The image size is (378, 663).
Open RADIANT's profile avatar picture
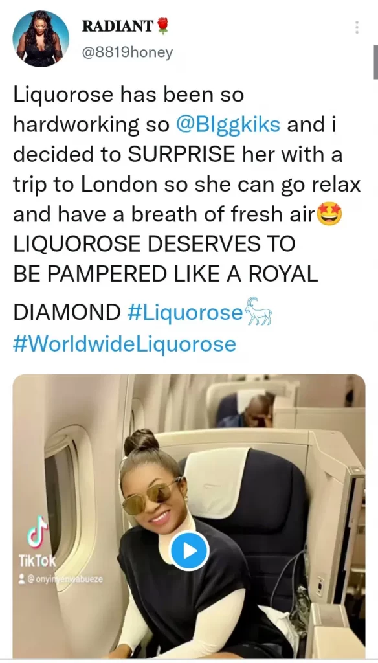point(41,39)
